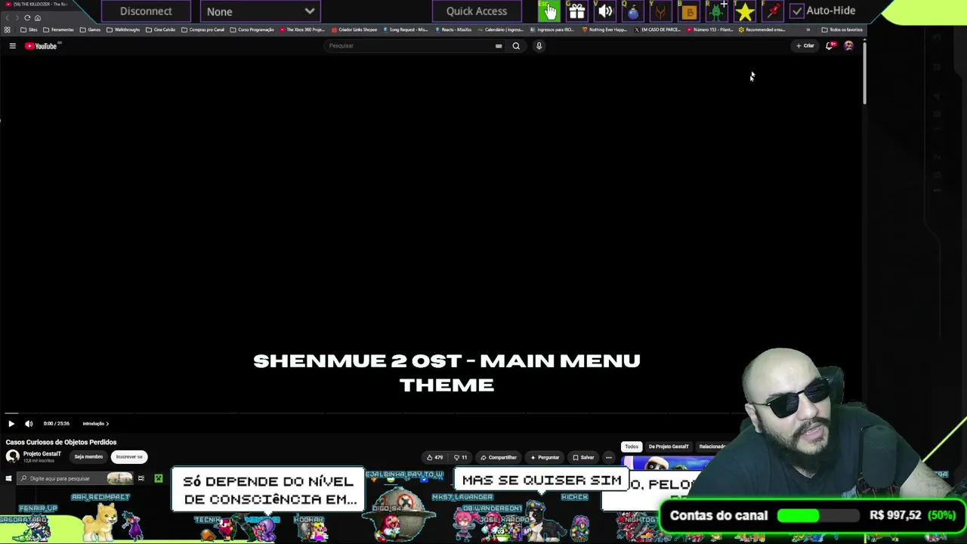Go to YouTube home via logo
Screen dimensions: 967x544
[x=42, y=46]
